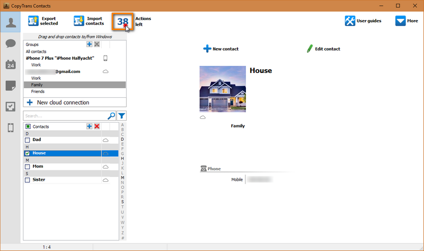Click cloud icon beside gmail account
The width and height of the screenshot is (424, 251).
pos(105,71)
